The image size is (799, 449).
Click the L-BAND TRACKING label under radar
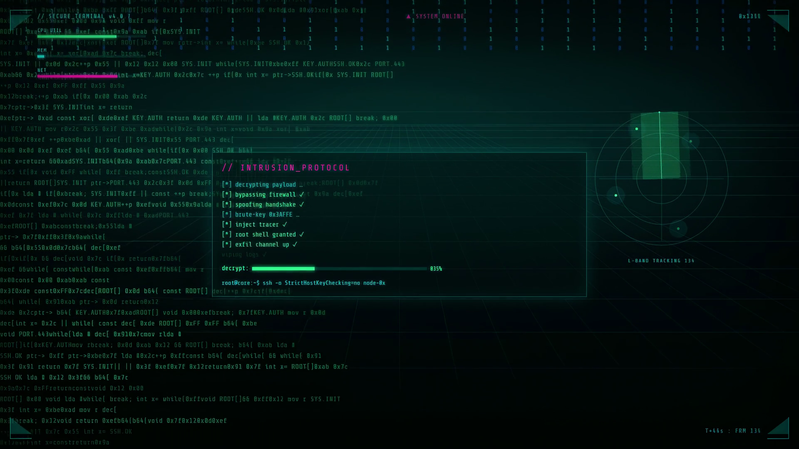[x=661, y=261]
